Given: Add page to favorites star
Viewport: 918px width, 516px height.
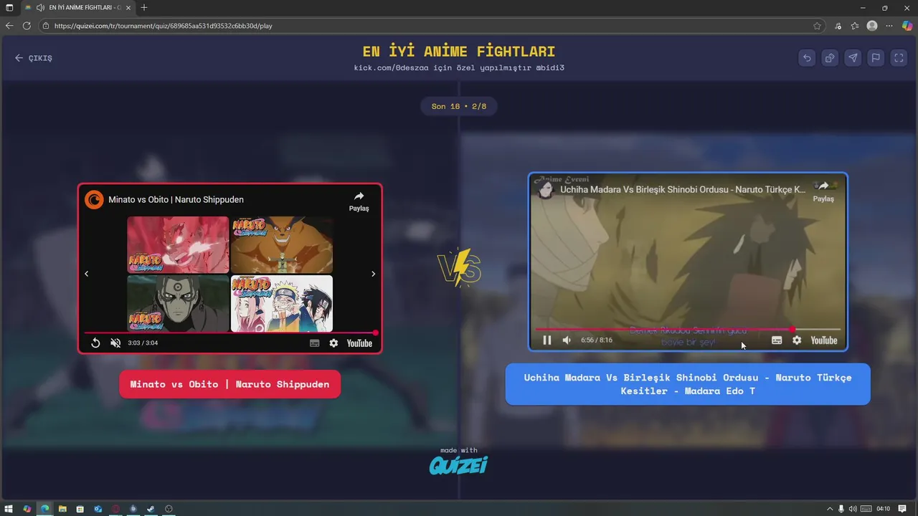Looking at the screenshot, I should (817, 26).
